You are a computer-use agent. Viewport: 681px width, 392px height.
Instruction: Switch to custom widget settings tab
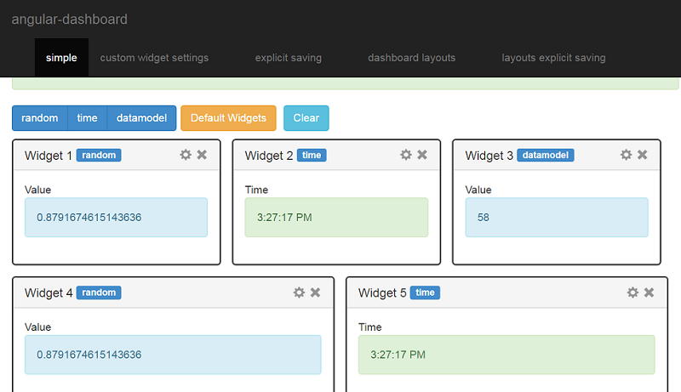pyautogui.click(x=154, y=58)
